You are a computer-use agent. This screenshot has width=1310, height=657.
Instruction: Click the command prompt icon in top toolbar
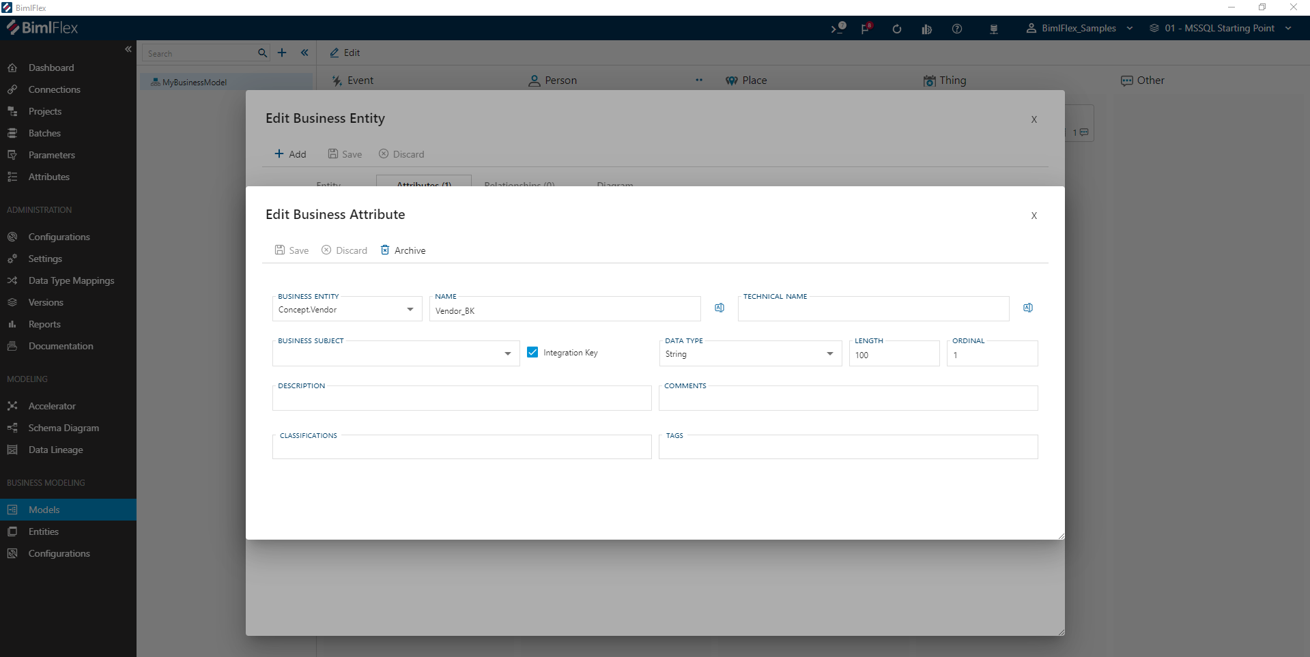coord(836,29)
